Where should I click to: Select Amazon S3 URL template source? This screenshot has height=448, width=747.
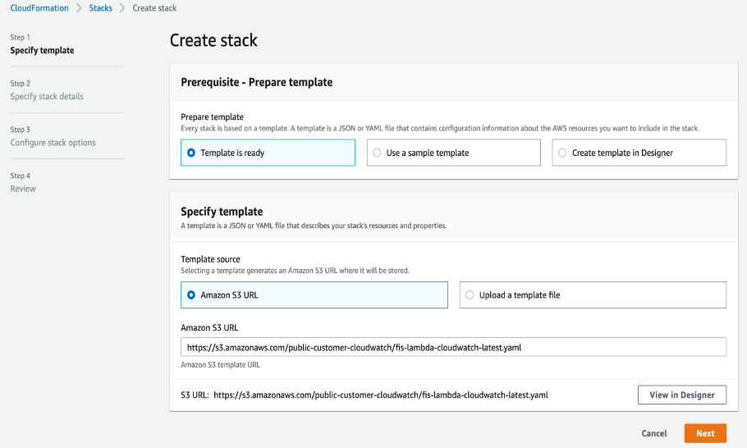click(x=314, y=295)
